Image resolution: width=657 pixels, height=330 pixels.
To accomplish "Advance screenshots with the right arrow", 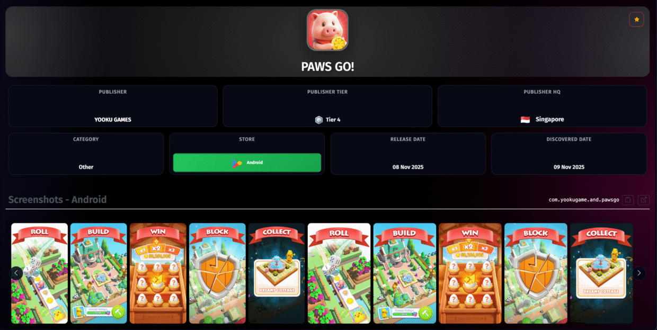I will (x=639, y=273).
